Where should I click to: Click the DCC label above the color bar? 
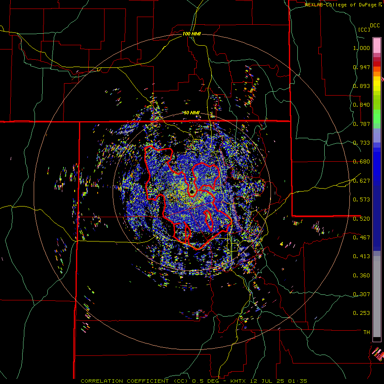tap(375, 26)
